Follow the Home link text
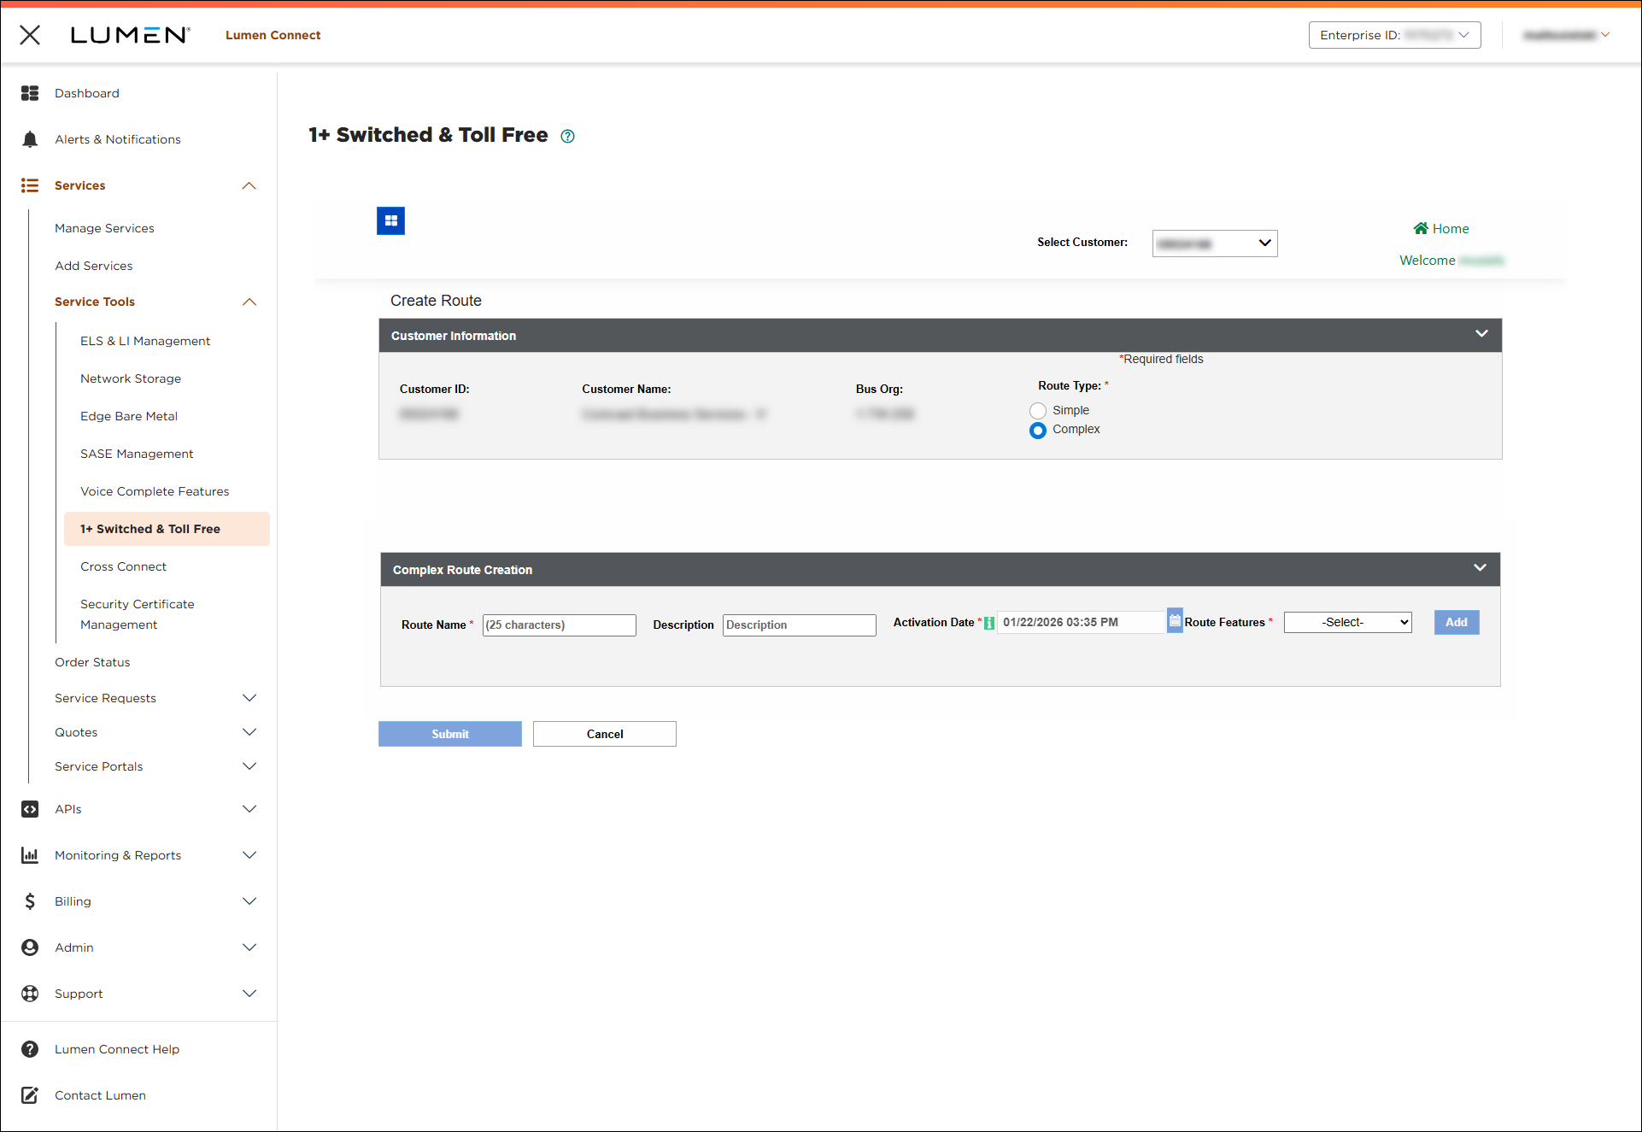The image size is (1642, 1132). [1451, 229]
